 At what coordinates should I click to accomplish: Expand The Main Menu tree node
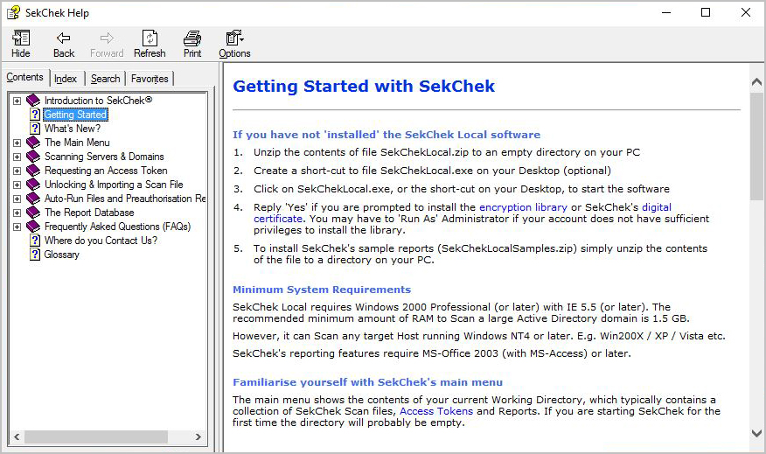tap(17, 143)
